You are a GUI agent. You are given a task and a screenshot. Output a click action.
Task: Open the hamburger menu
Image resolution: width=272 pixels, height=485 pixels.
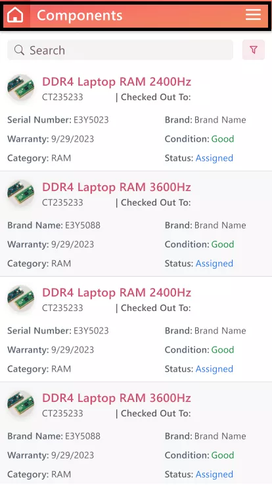[x=253, y=14]
